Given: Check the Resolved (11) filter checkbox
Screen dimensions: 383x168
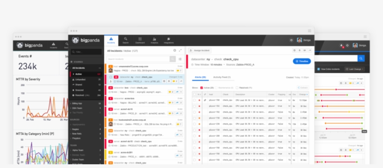Looking at the screenshot, I should tap(237, 87).
